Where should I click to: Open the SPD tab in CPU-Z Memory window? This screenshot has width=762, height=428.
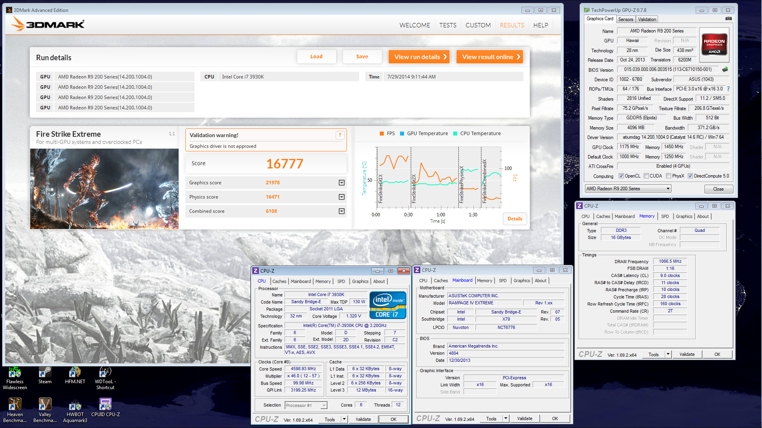click(x=665, y=216)
